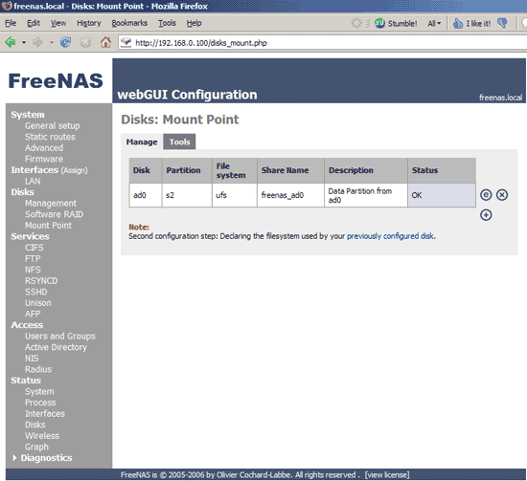The height and width of the screenshot is (481, 527).
Task: Edit the ad0 mount point entry
Action: [x=486, y=195]
